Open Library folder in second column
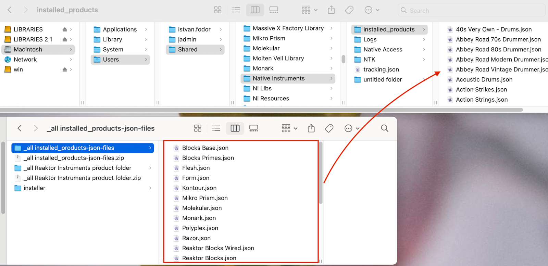The image size is (548, 266). (x=120, y=39)
